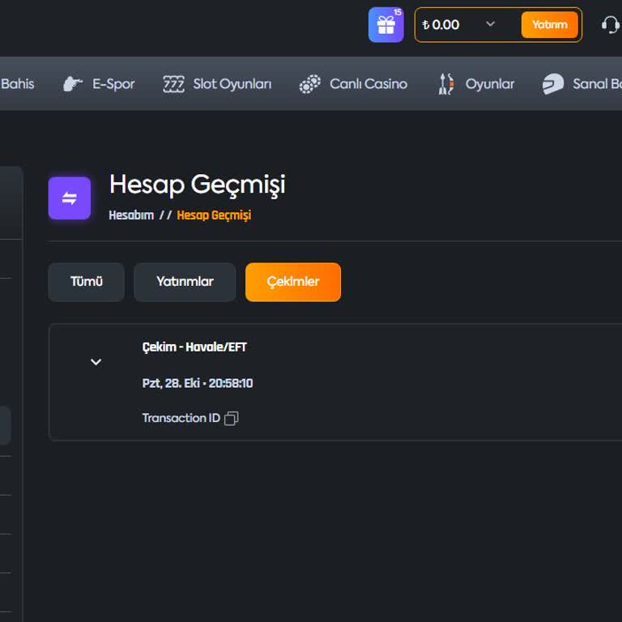
Task: Click the purple transfer arrows icon
Action: coord(70,198)
